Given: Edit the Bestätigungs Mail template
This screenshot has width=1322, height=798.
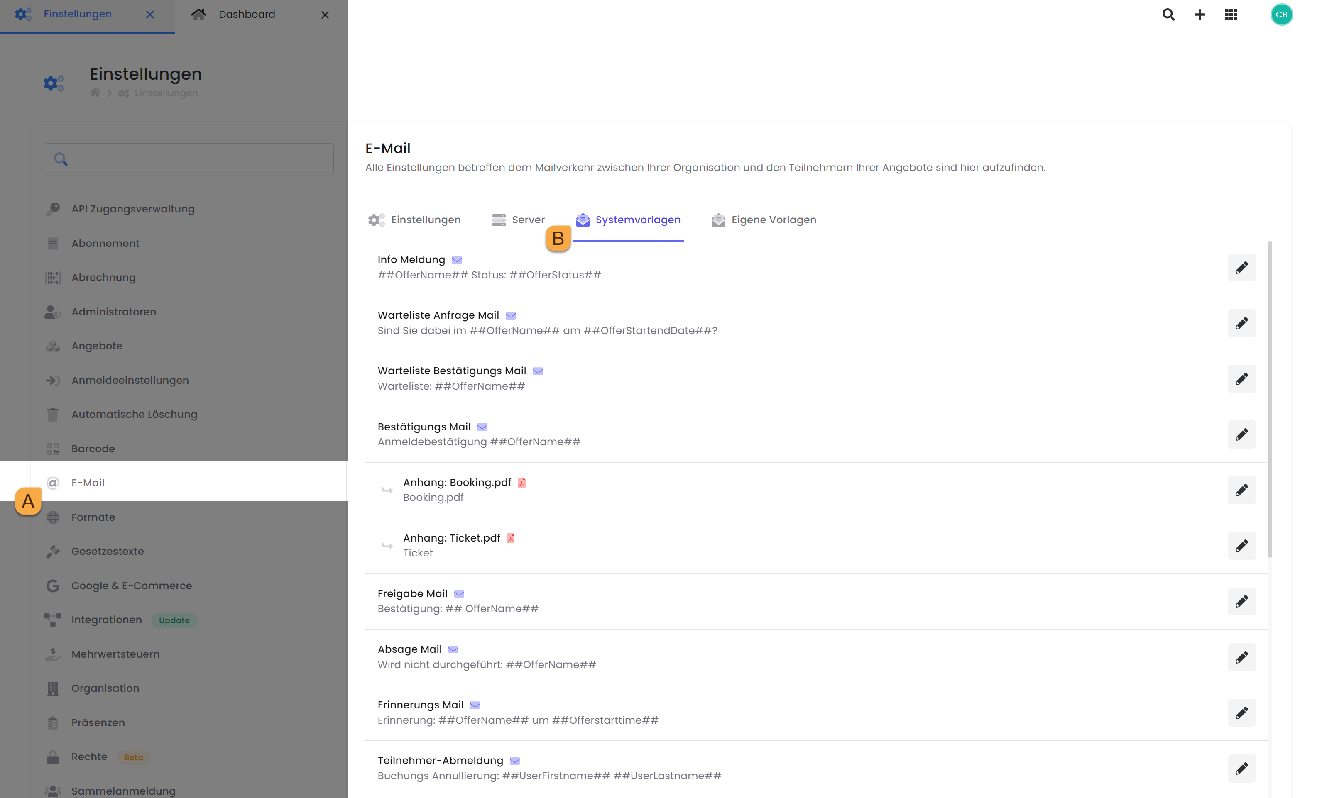Looking at the screenshot, I should coord(1241,434).
